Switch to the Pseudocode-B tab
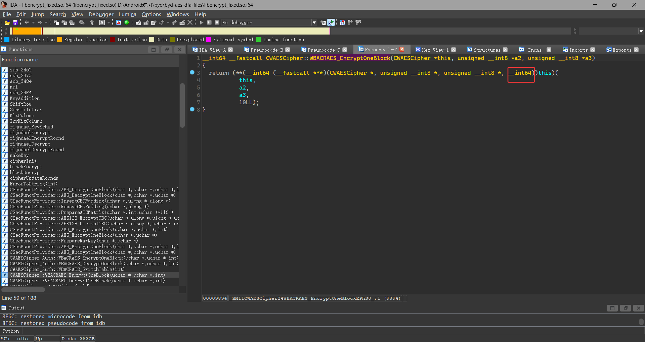This screenshot has width=645, height=342. pyautogui.click(x=266, y=50)
